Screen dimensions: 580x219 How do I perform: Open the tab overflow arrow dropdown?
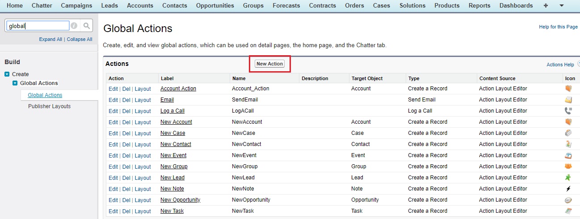[x=562, y=6]
